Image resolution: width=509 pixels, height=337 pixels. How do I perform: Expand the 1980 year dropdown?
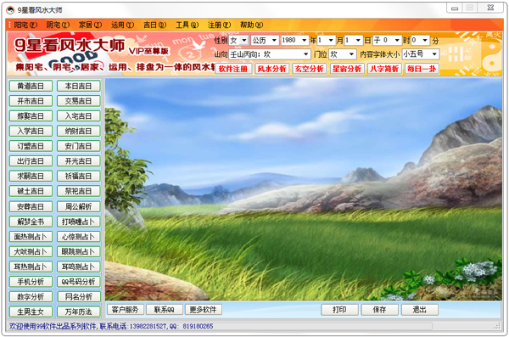tap(305, 40)
